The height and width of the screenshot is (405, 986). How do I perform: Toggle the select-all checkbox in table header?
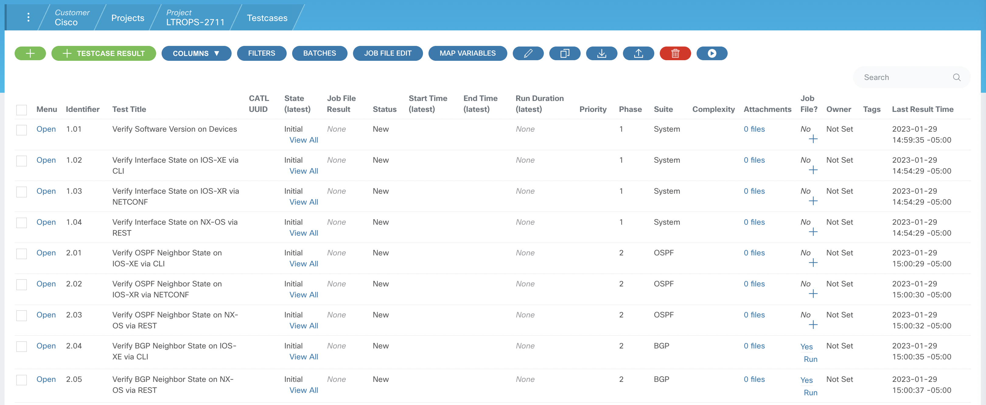(x=22, y=110)
